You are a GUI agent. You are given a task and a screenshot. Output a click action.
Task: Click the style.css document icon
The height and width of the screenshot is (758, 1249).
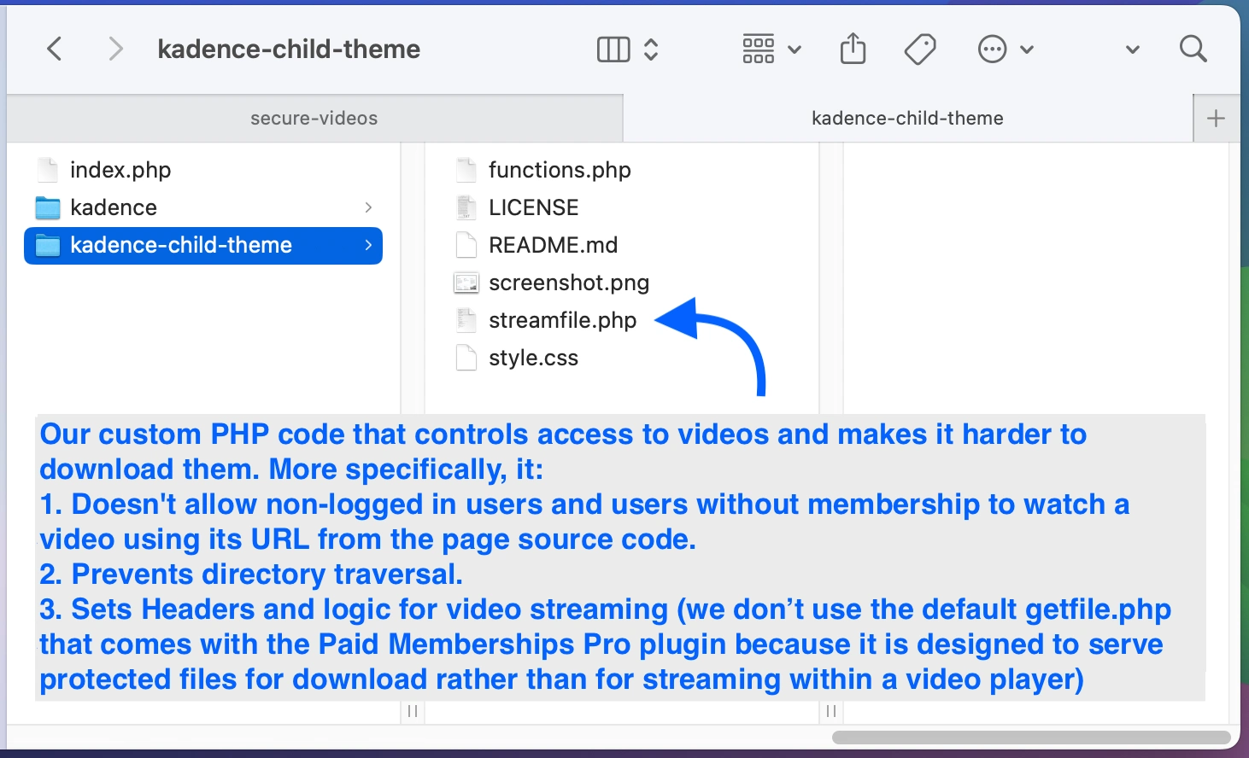pos(466,358)
